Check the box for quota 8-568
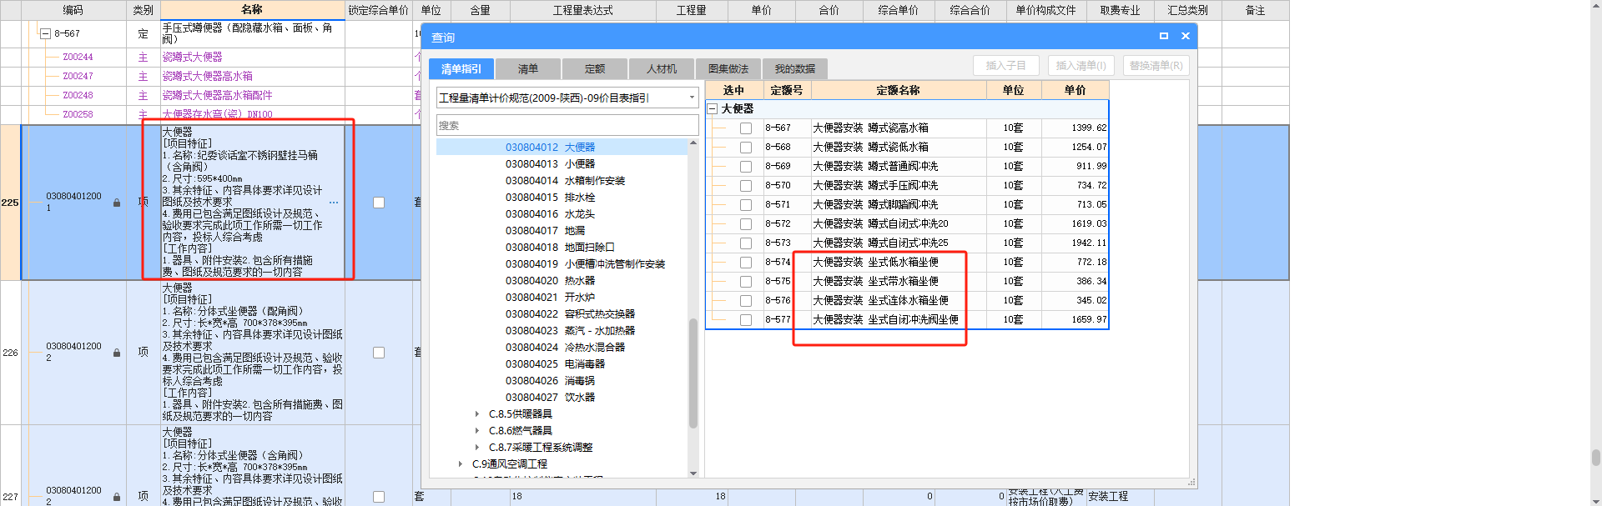This screenshot has height=506, width=1602. click(746, 148)
